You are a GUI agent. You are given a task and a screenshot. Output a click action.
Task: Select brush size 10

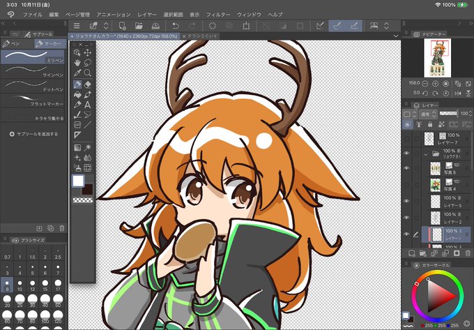20,285
